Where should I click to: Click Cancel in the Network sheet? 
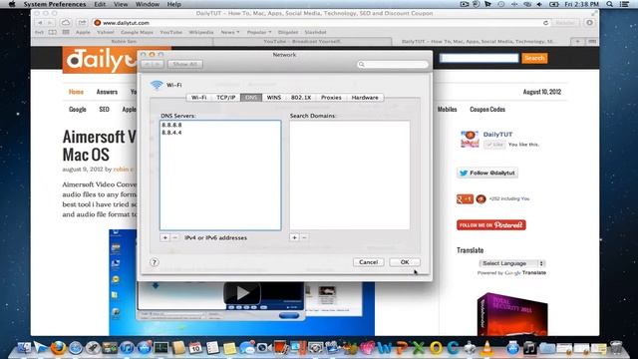point(368,262)
